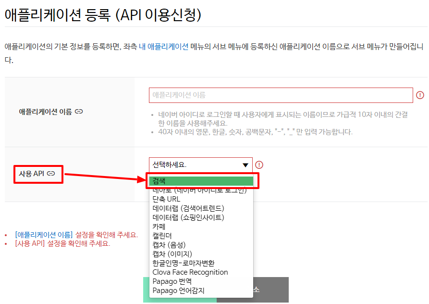
Task: Click the 40자 이내의 영문 input rule text
Action: [x=255, y=132]
